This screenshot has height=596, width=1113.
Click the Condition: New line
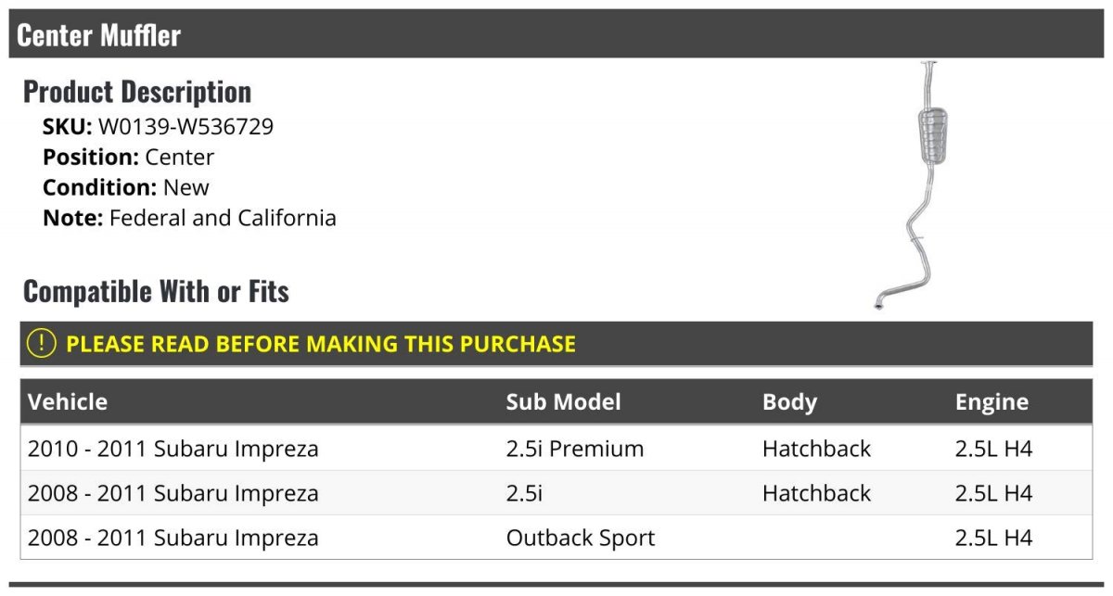(x=126, y=187)
